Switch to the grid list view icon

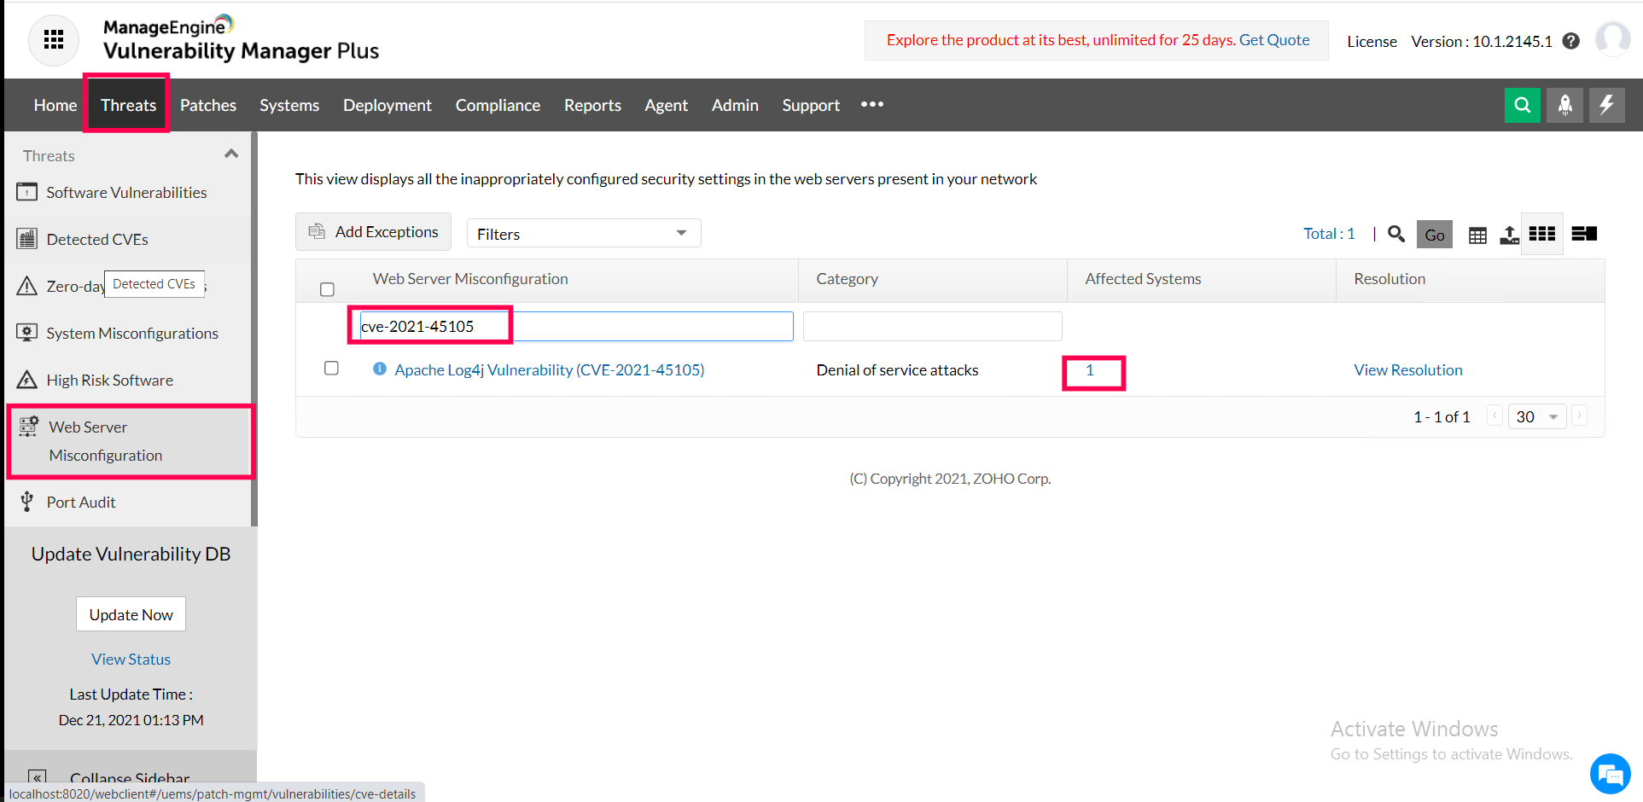(1542, 234)
